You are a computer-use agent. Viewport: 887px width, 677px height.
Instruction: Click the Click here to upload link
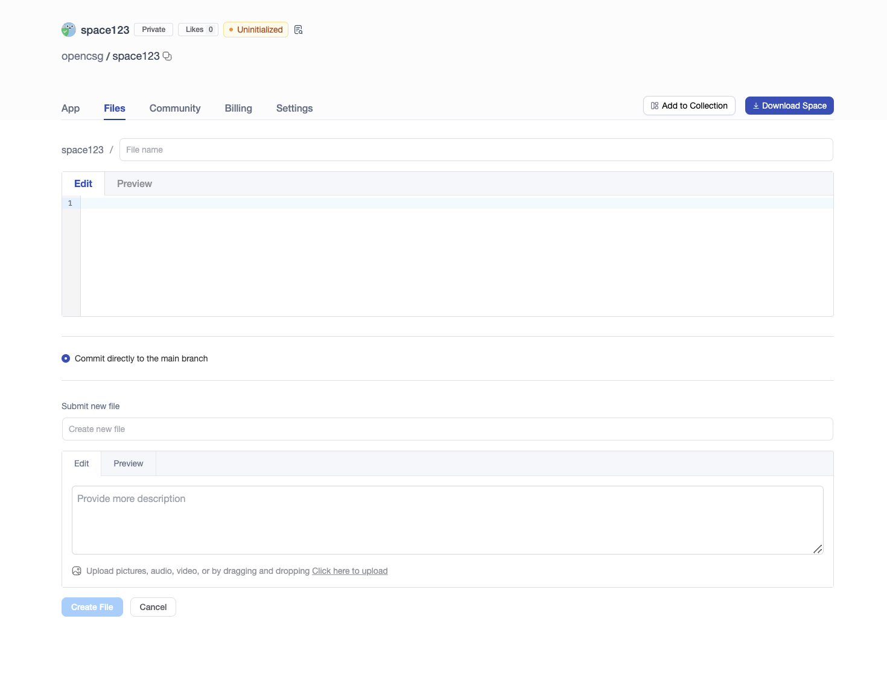tap(349, 570)
